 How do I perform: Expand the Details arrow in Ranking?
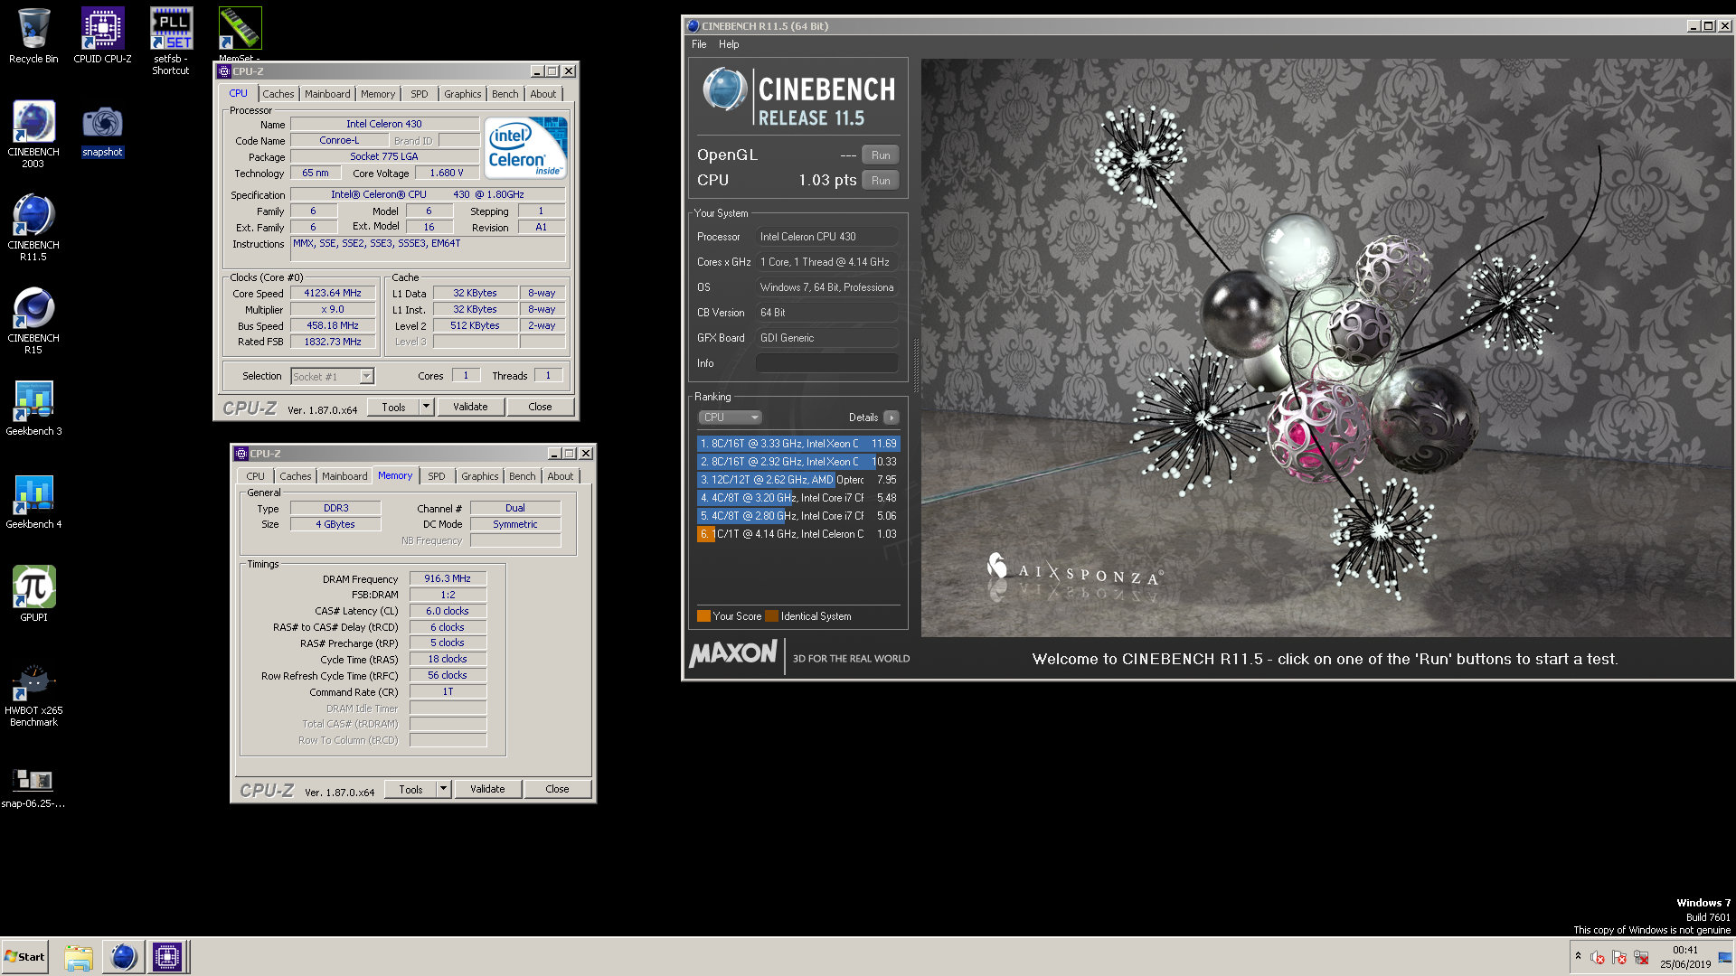tap(891, 418)
